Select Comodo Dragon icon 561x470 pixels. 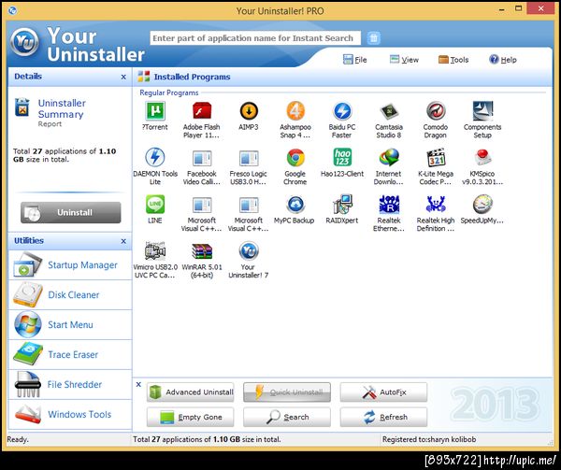(x=436, y=111)
